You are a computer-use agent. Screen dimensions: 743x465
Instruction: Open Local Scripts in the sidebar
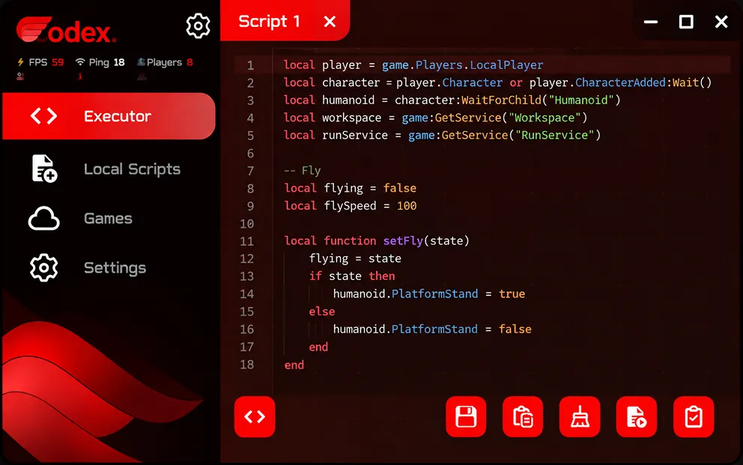[109, 169]
